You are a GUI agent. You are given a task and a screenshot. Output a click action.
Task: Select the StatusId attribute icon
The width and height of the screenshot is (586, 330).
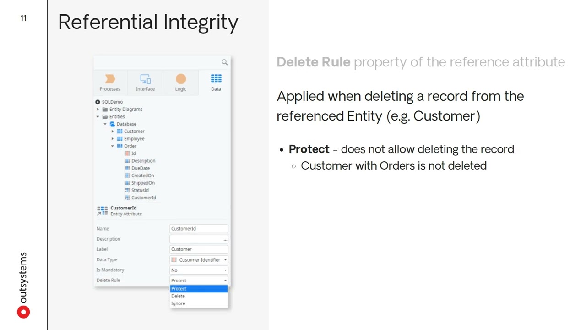pyautogui.click(x=127, y=190)
